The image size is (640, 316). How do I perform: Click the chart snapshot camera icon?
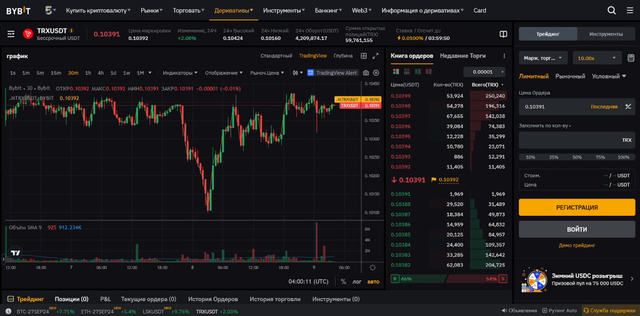(x=366, y=73)
